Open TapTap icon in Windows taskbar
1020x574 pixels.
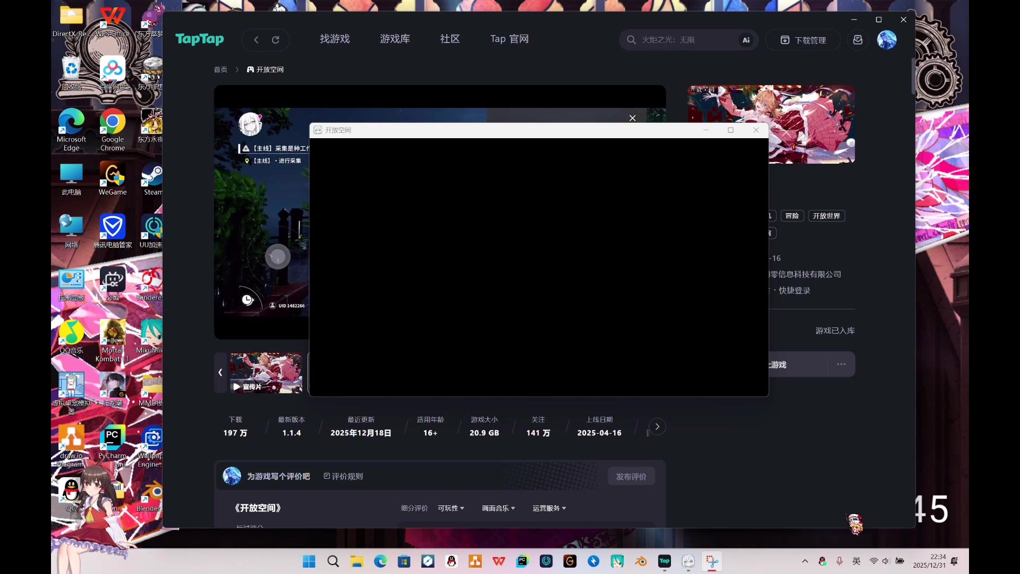[664, 561]
